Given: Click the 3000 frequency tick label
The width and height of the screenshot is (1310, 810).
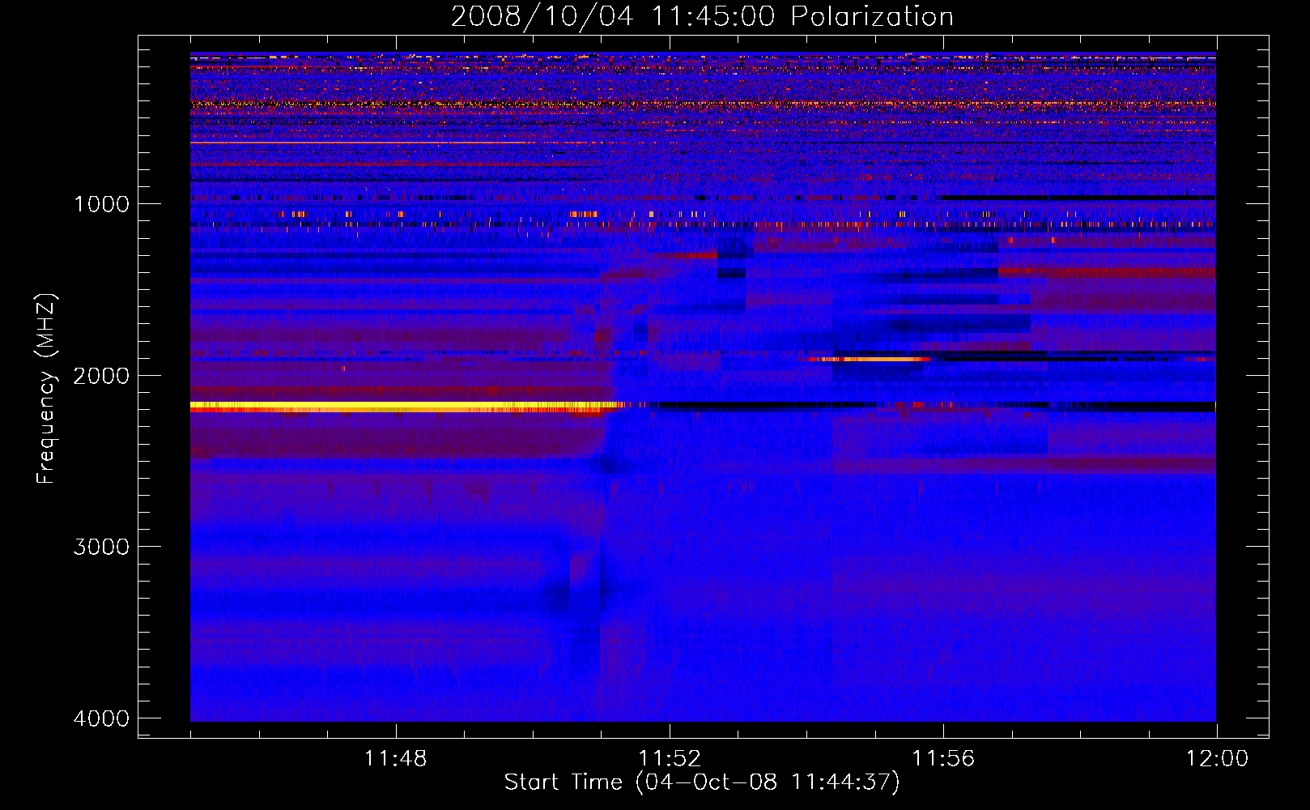Looking at the screenshot, I should pyautogui.click(x=101, y=547).
